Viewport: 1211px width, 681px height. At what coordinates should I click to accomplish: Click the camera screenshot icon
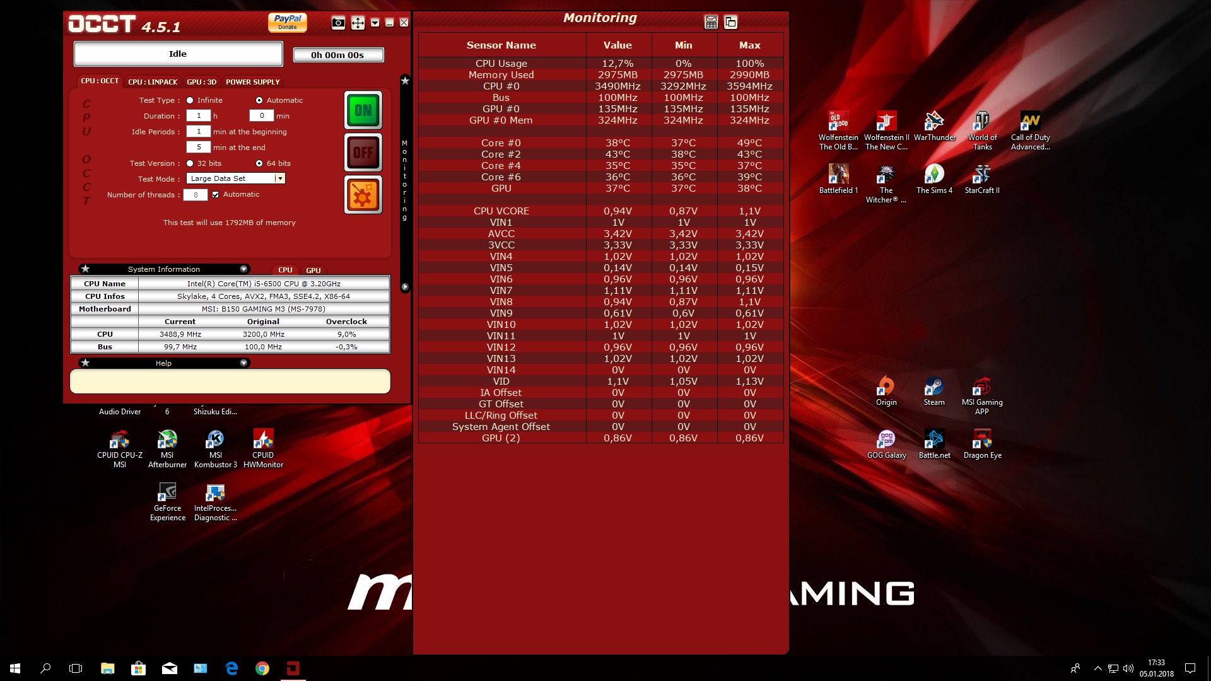point(338,23)
